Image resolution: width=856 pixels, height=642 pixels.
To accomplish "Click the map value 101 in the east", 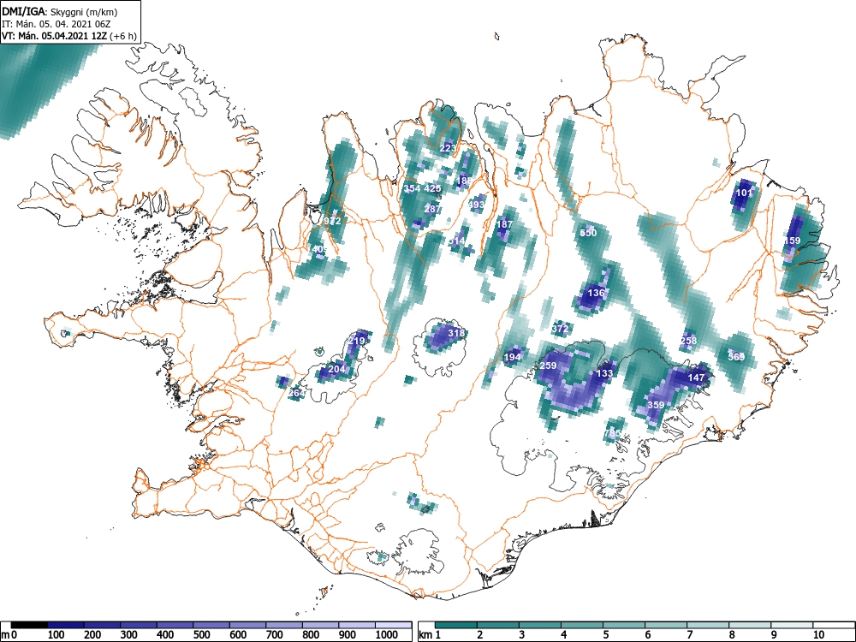I will coord(744,192).
